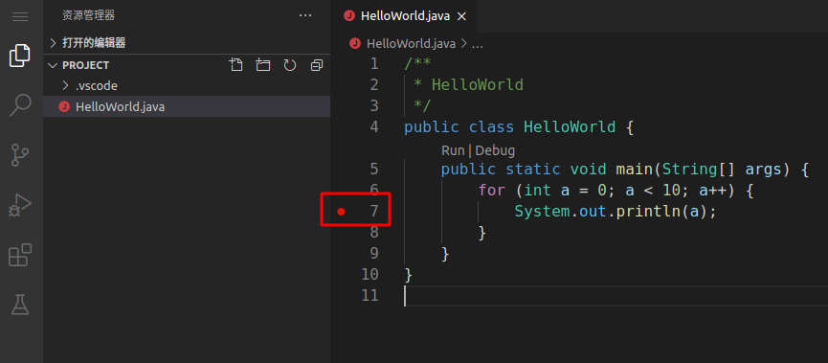Place cursor on empty line 11

(616, 296)
